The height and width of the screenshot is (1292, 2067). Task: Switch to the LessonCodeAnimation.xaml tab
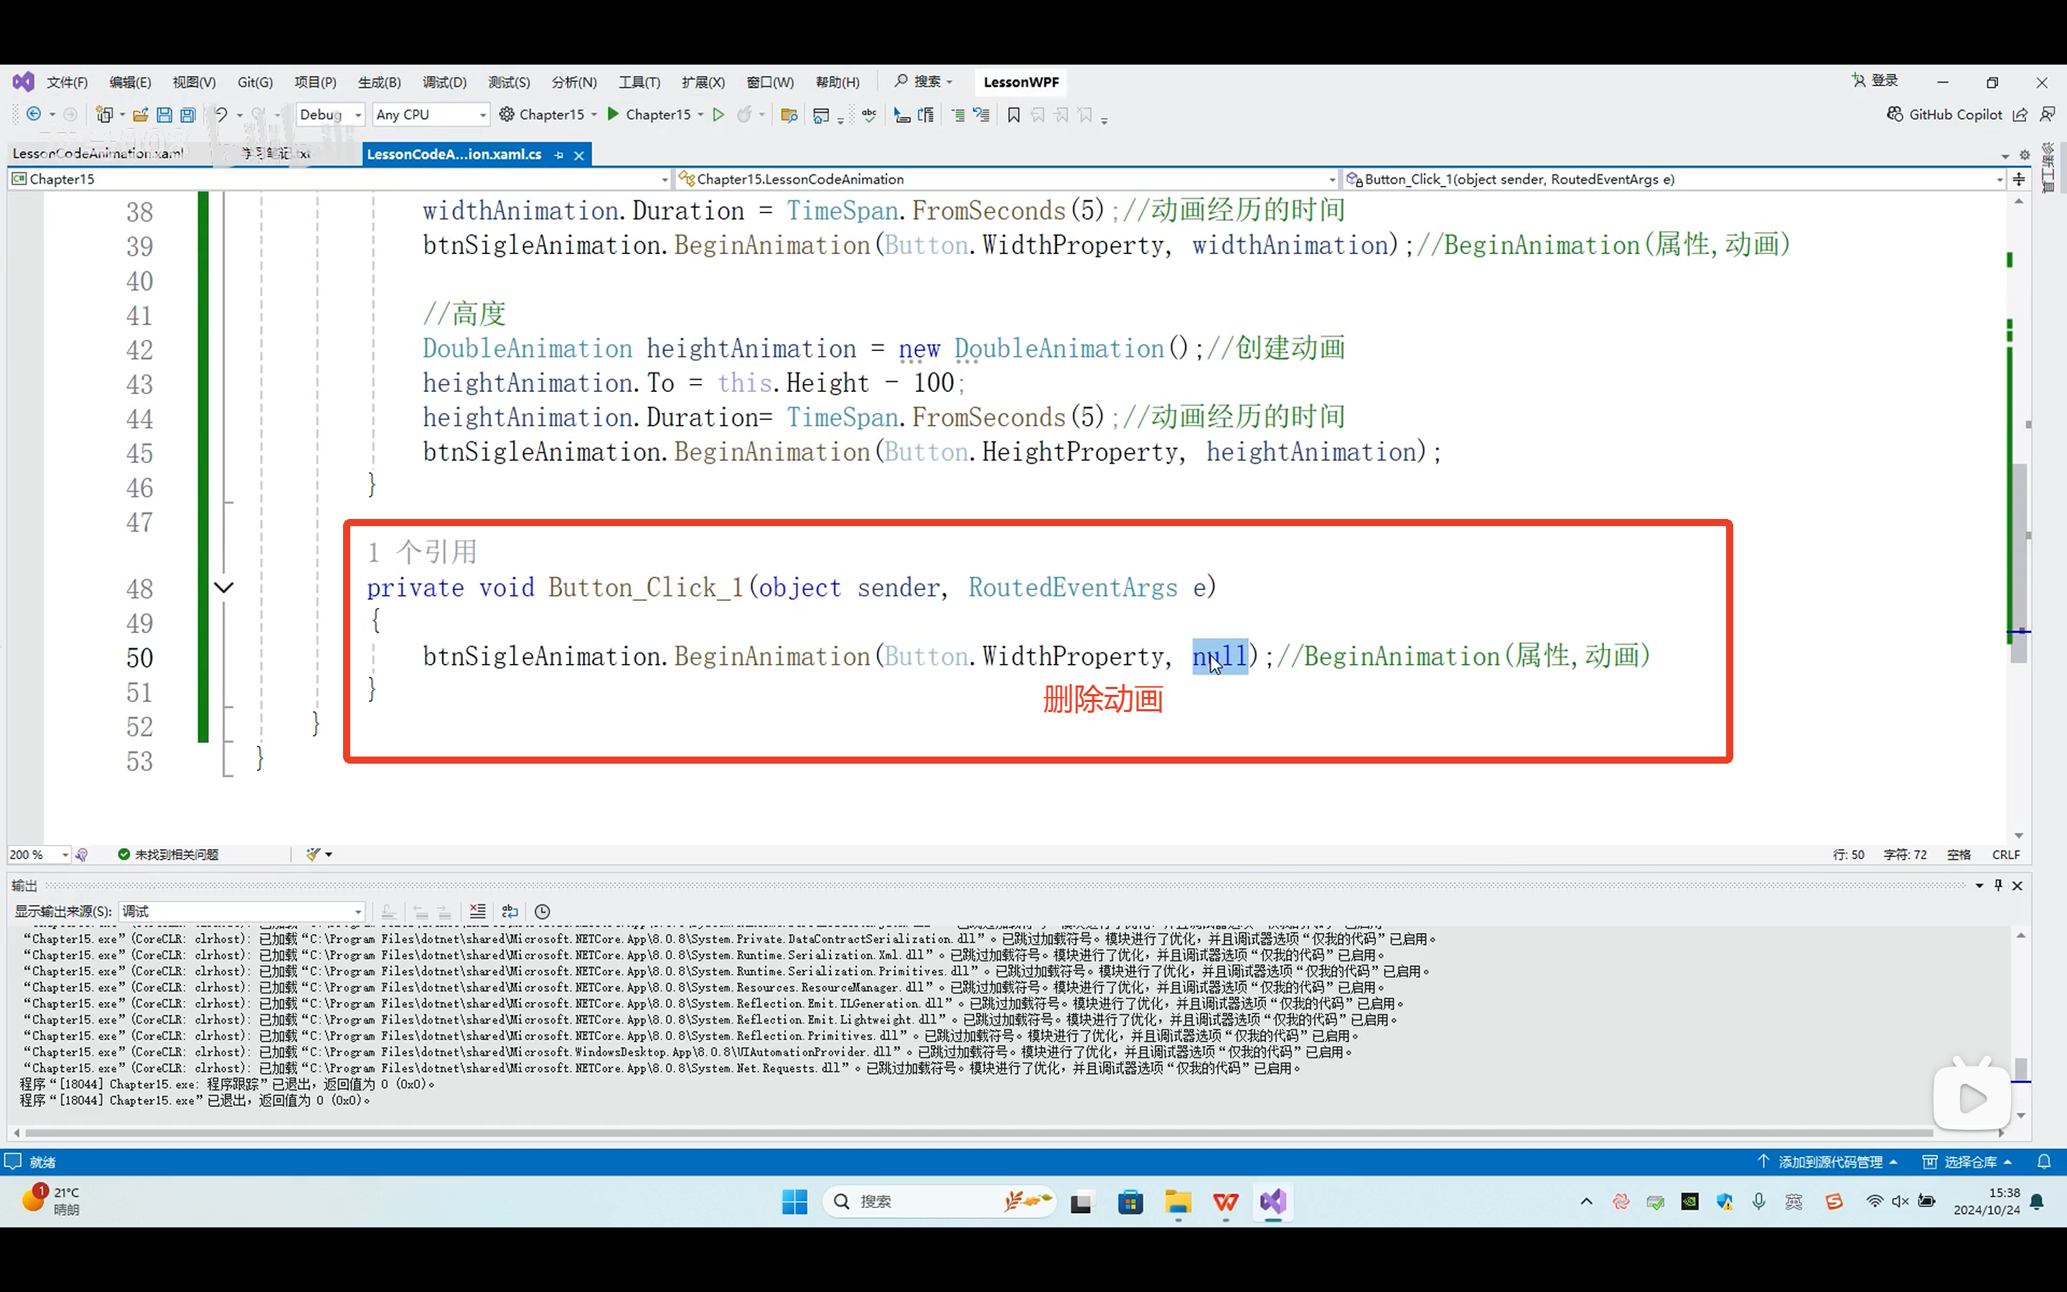[98, 154]
